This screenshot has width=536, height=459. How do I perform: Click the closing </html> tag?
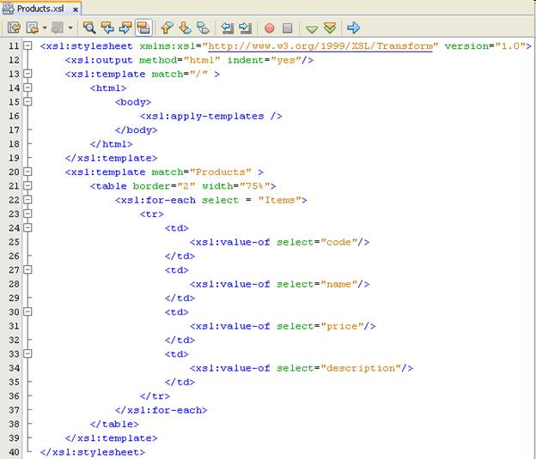pyautogui.click(x=111, y=144)
